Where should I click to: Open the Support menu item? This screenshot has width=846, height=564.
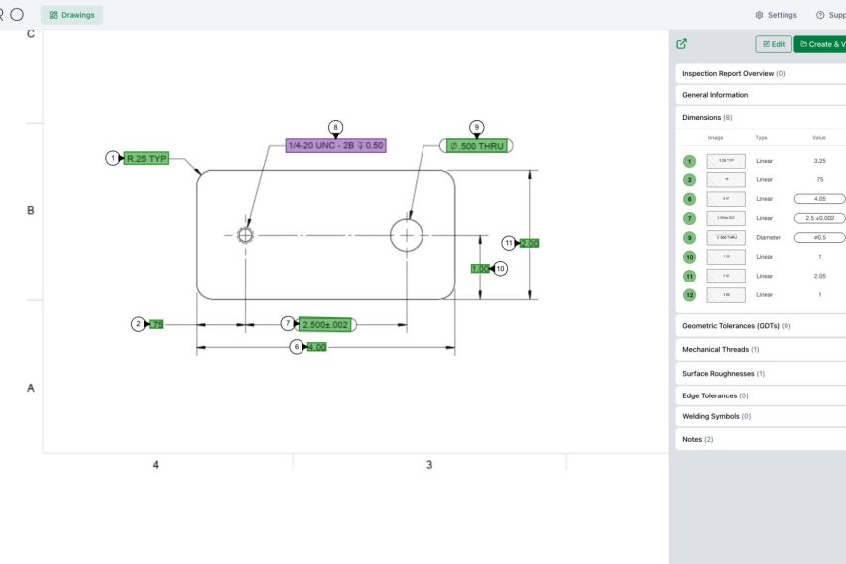[x=831, y=15]
